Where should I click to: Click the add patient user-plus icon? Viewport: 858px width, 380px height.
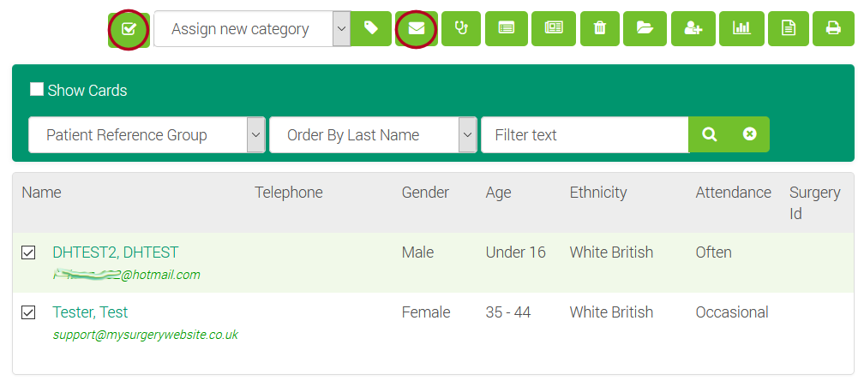click(693, 29)
